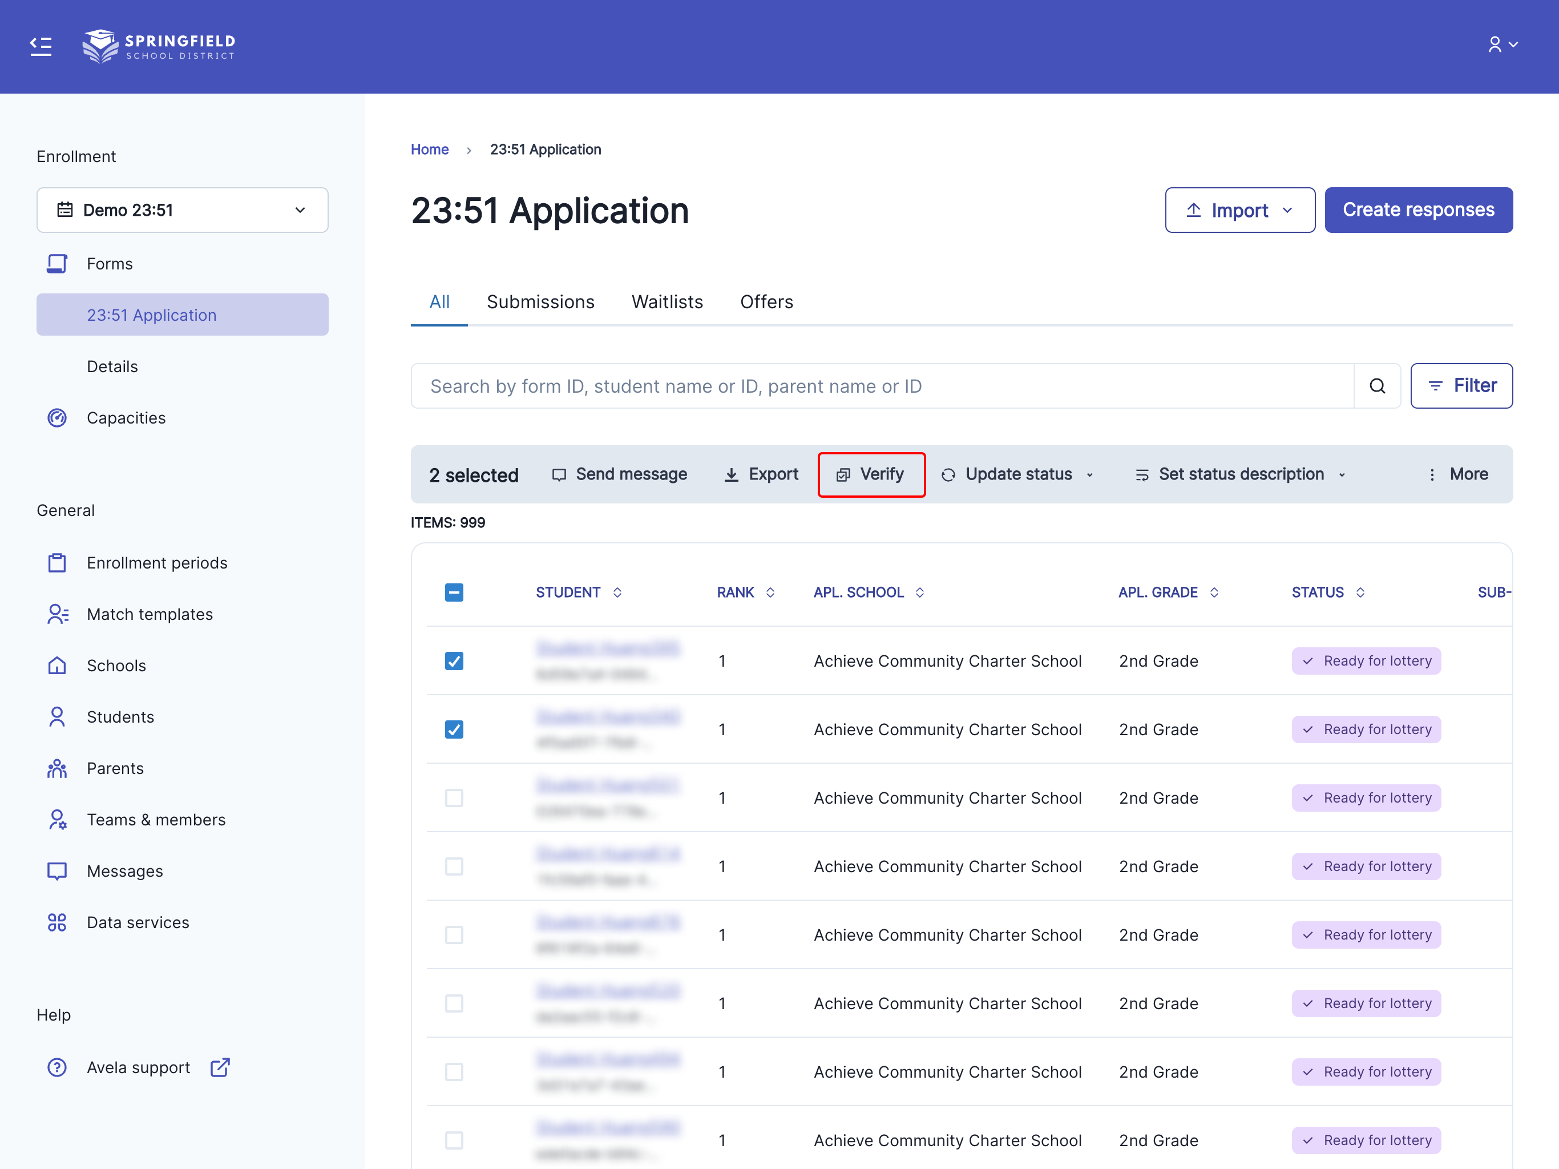Viewport: 1559px width, 1169px height.
Task: Open Capacities from the sidebar
Action: click(126, 417)
